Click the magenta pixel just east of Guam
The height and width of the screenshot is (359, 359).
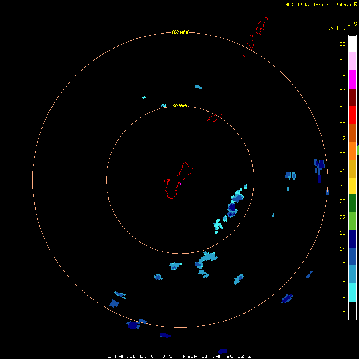[x=181, y=184]
